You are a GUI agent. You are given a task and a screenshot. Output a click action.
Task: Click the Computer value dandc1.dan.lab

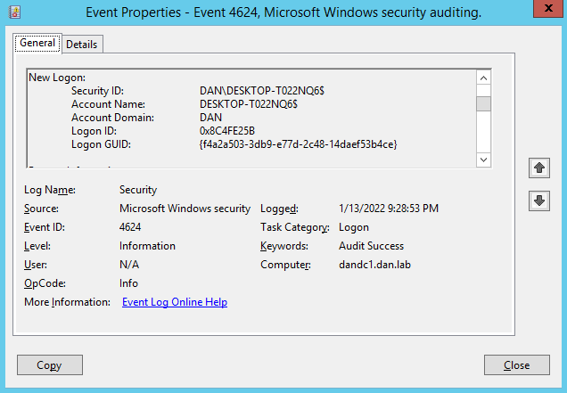[375, 265]
